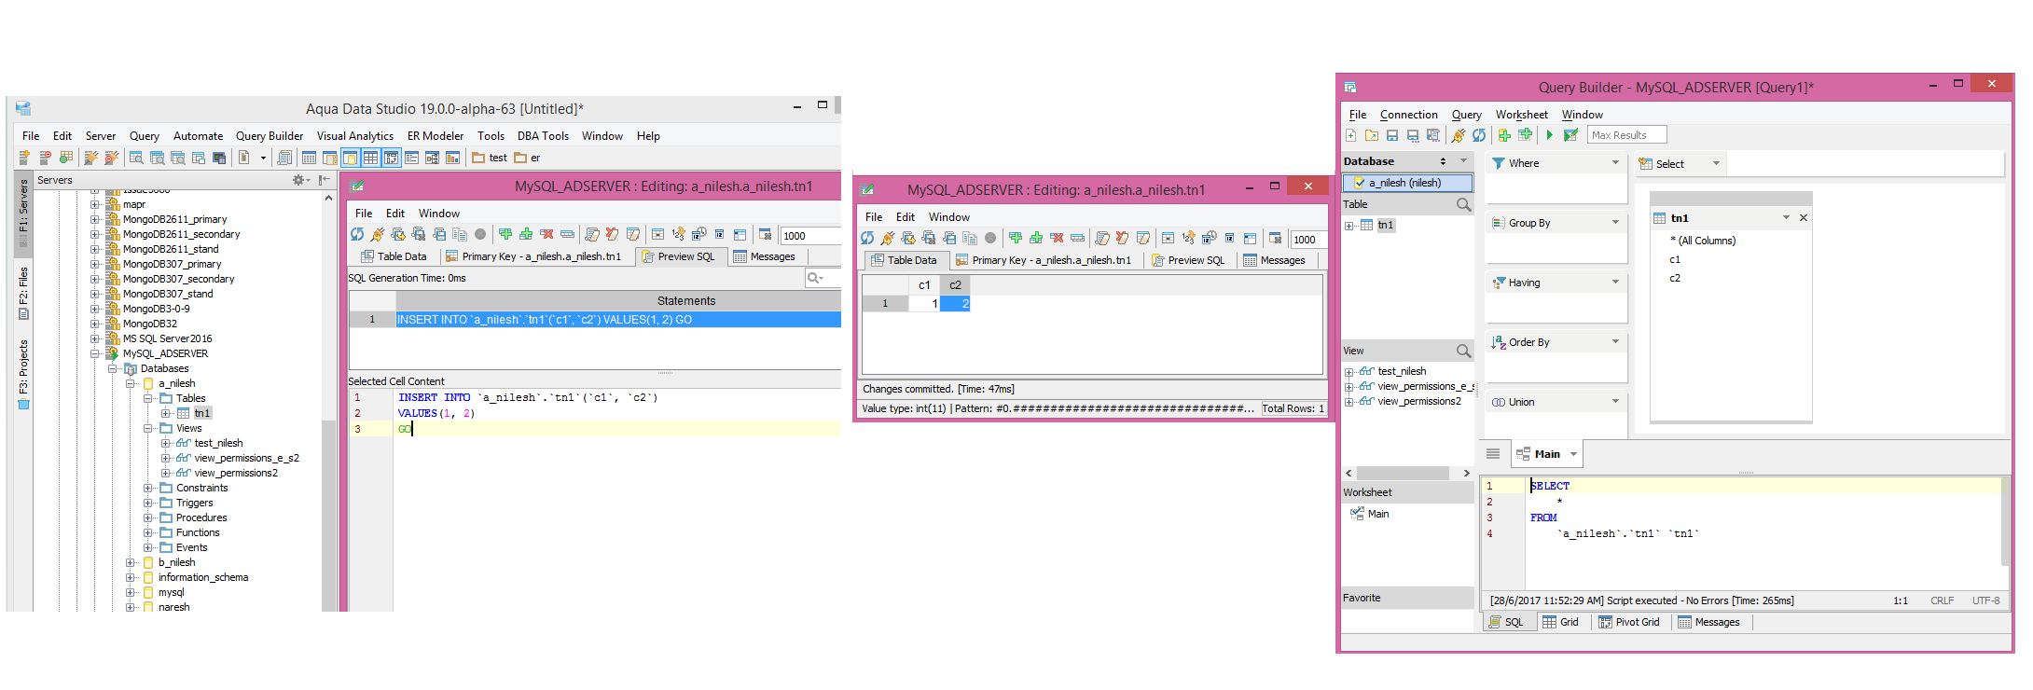
Task: Open Query Builder menu in main menu bar
Action: click(x=269, y=136)
